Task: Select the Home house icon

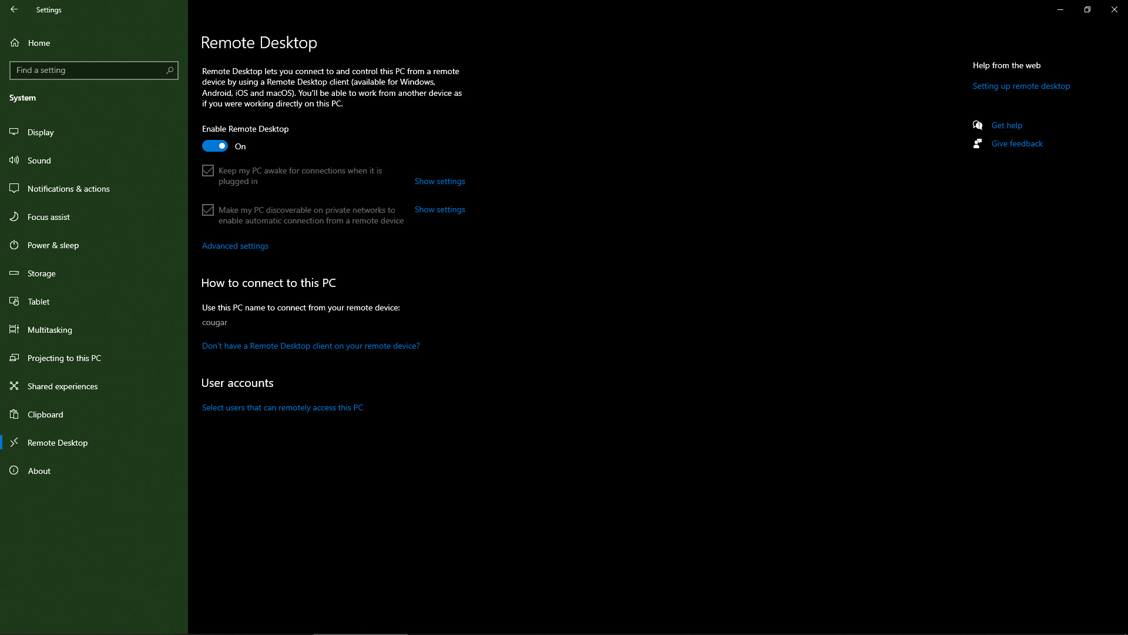Action: (15, 42)
